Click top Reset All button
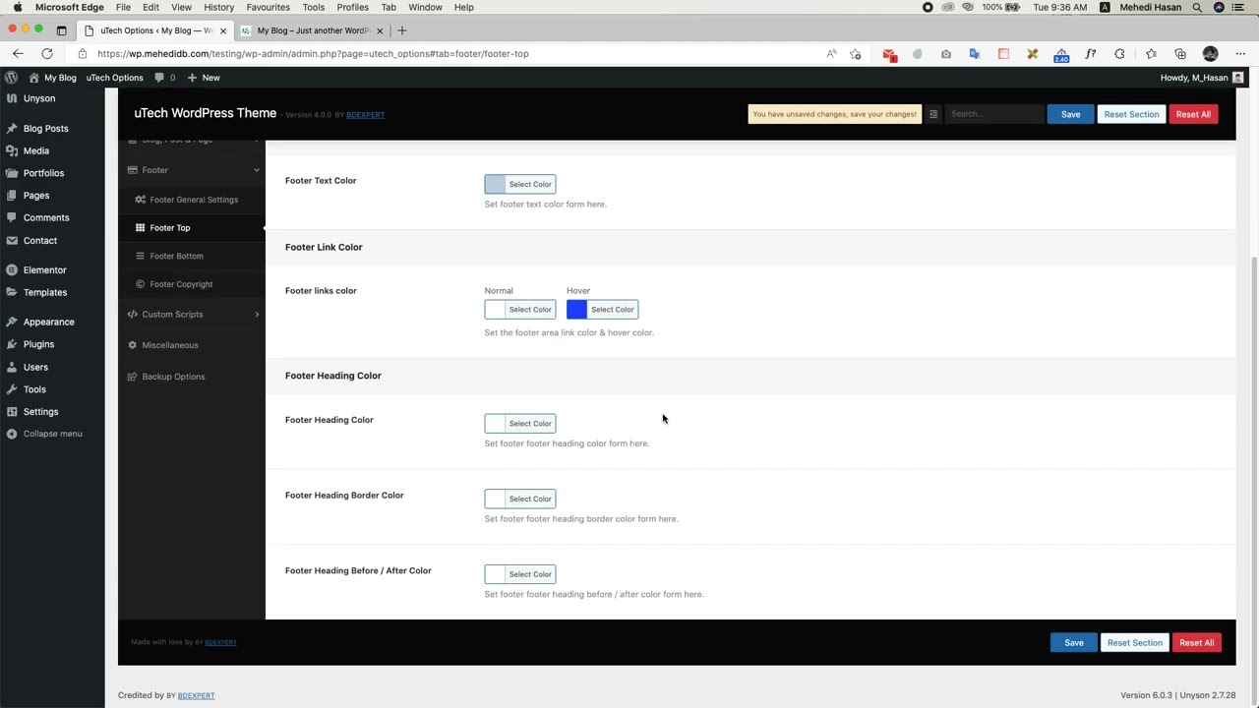Image resolution: width=1259 pixels, height=708 pixels. coord(1193,114)
